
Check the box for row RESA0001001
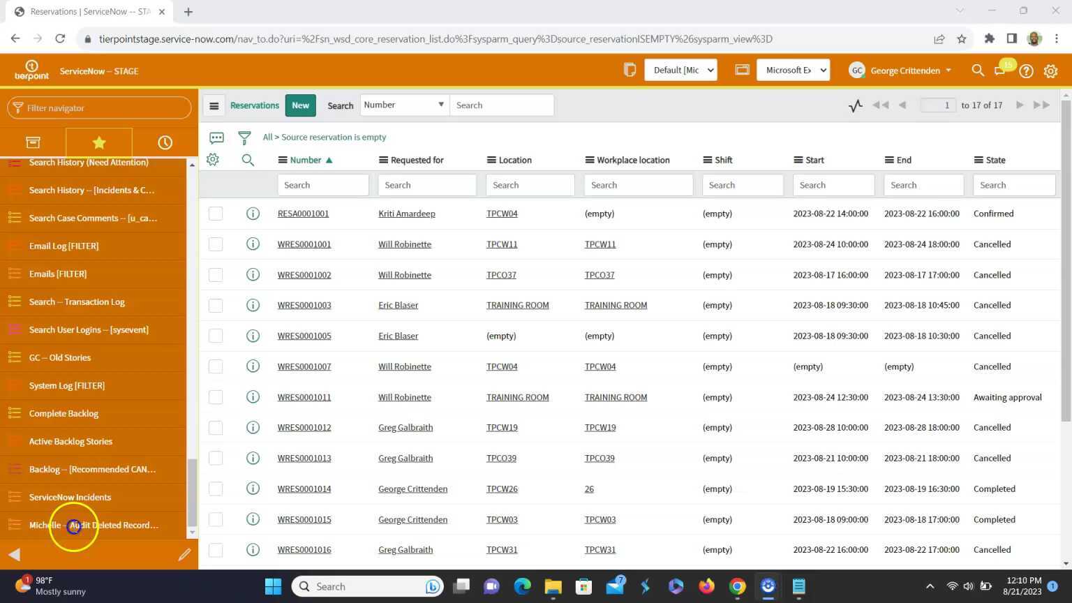coord(216,214)
